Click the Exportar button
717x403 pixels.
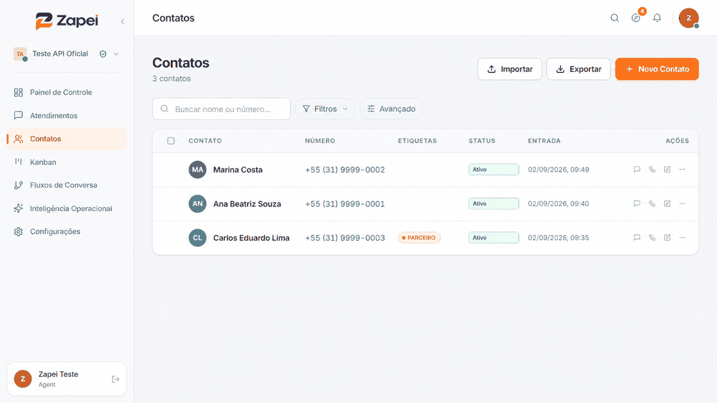578,69
